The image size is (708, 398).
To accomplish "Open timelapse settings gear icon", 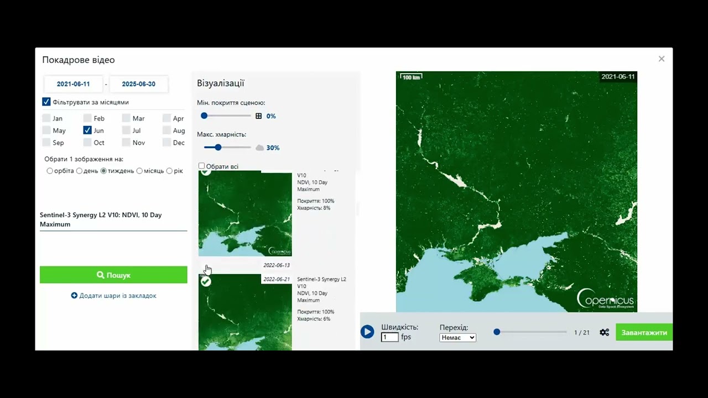I will tap(605, 332).
